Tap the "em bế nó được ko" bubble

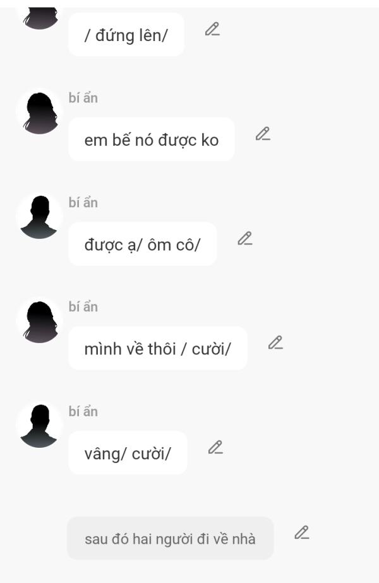pos(152,140)
